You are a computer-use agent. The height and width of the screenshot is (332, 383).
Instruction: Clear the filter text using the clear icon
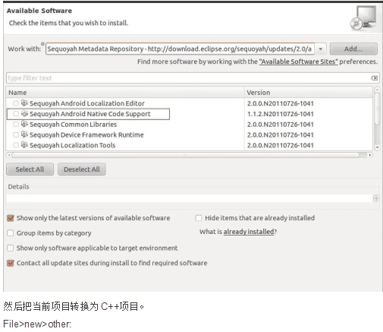click(375, 78)
